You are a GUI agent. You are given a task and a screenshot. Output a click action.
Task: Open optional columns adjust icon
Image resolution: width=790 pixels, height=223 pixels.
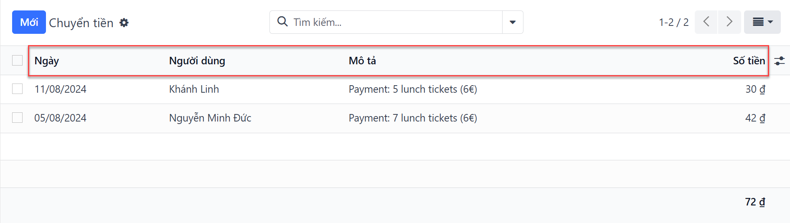(x=779, y=61)
